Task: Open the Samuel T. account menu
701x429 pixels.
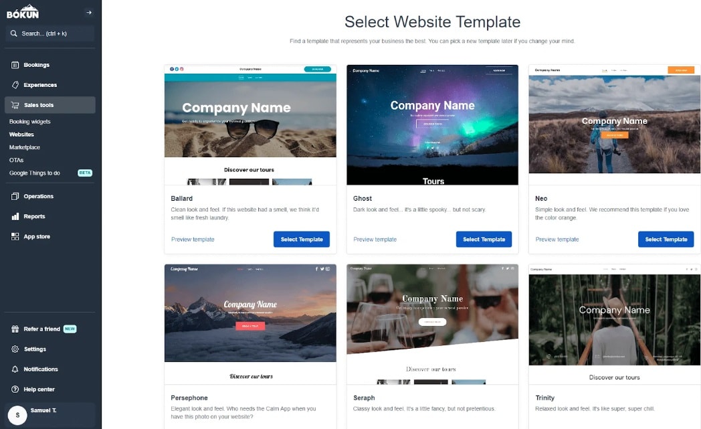Action: coord(50,415)
